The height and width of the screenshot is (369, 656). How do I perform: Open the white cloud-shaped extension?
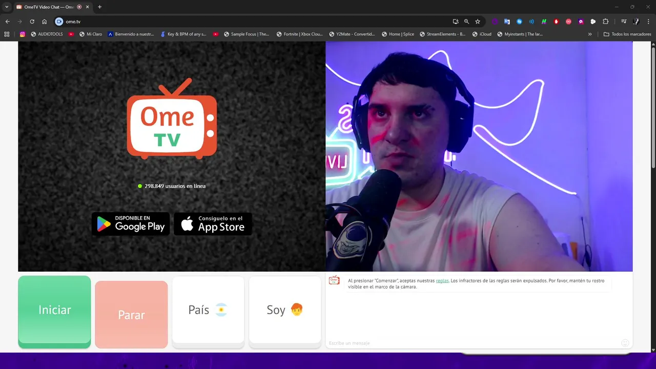pos(593,22)
